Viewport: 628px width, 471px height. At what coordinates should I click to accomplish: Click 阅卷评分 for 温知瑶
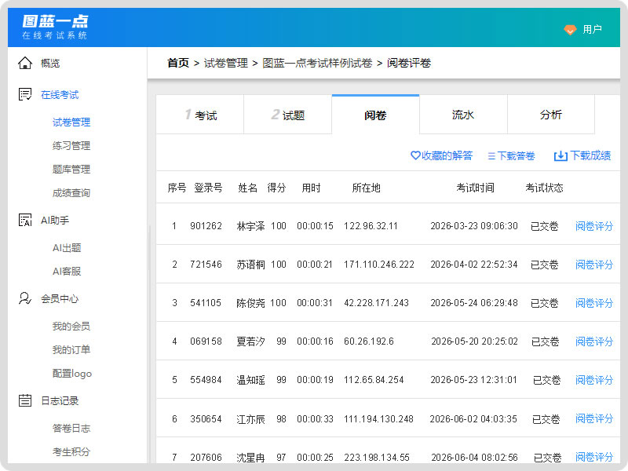click(x=594, y=380)
